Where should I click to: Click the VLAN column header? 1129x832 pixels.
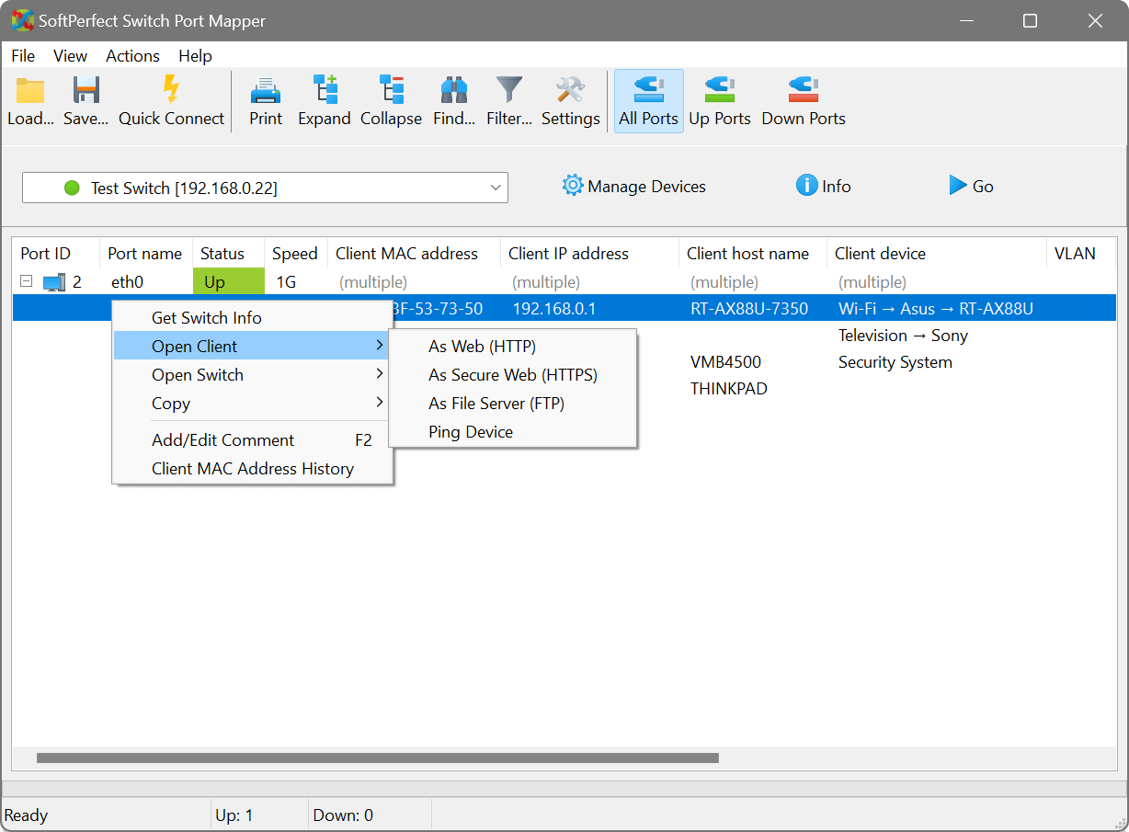(x=1081, y=254)
